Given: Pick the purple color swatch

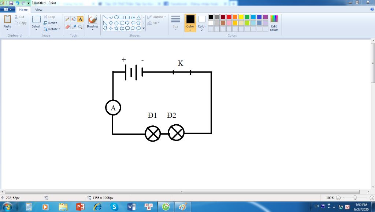Looking at the screenshot, I should 266,17.
